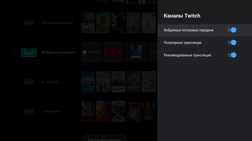Open the Синий трактор thumbnail
Screen dimensions: 252x141
pyautogui.click(x=118, y=82)
